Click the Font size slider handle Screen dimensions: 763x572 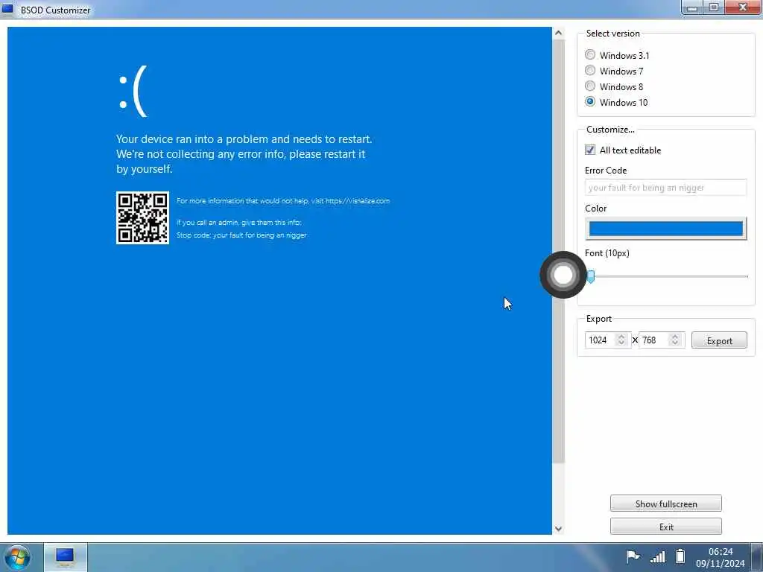(x=590, y=277)
